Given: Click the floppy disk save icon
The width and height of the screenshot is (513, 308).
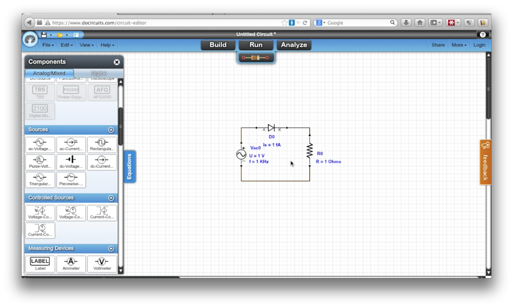Looking at the screenshot, I should click(x=44, y=35).
